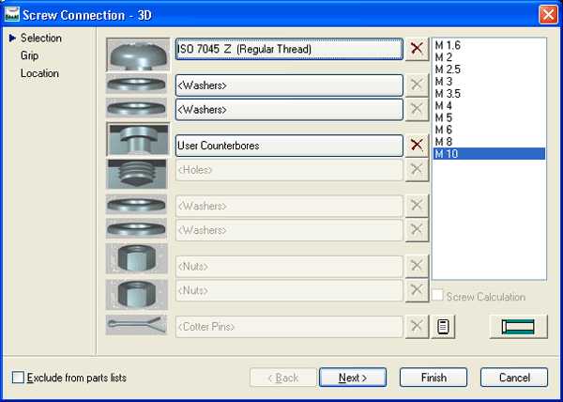The width and height of the screenshot is (563, 402).
Task: Click the screw template preview button
Action: point(518,327)
